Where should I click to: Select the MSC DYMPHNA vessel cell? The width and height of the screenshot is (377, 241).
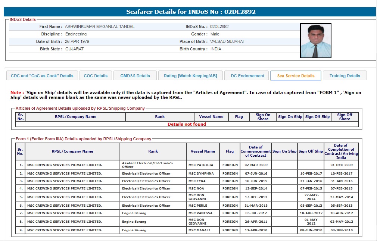click(x=201, y=173)
